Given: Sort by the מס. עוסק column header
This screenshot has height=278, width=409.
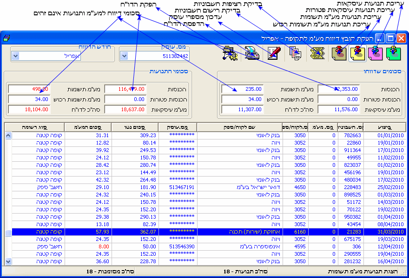Looking at the screenshot, I should click(178, 127).
